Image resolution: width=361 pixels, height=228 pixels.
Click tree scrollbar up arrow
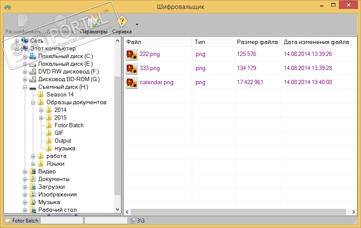coord(117,41)
